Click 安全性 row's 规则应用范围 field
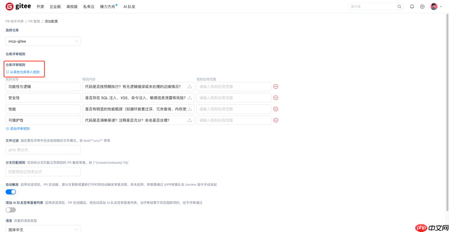The height and width of the screenshot is (232, 449). coord(234,98)
